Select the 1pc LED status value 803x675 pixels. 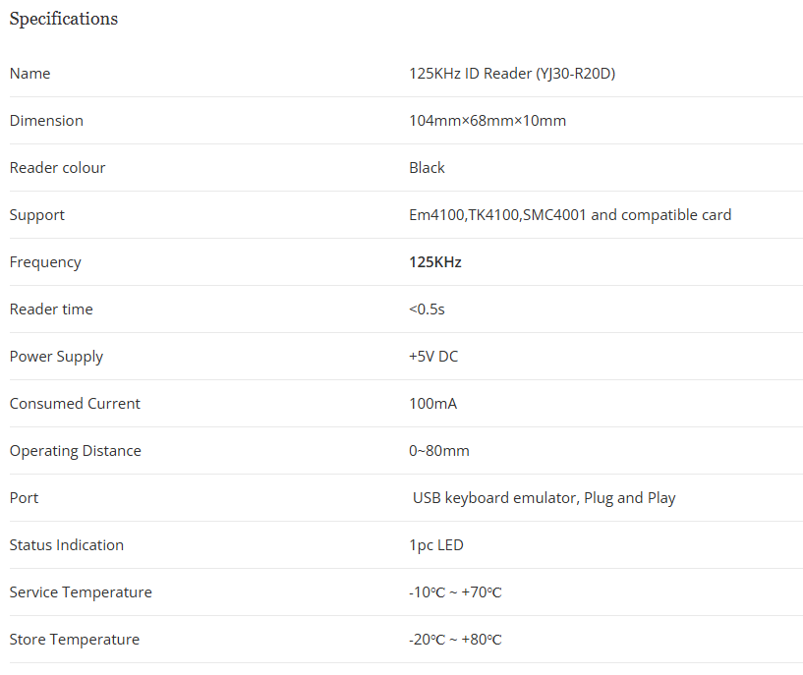tap(435, 545)
